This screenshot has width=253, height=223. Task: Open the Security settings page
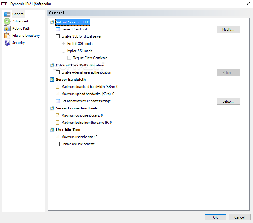click(x=19, y=43)
